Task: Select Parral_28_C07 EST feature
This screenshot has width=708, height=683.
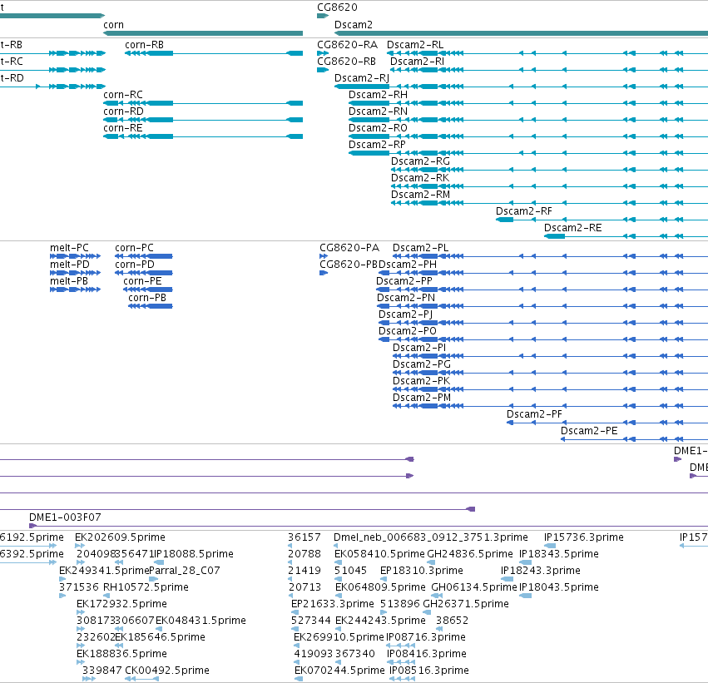Action: pos(184,571)
